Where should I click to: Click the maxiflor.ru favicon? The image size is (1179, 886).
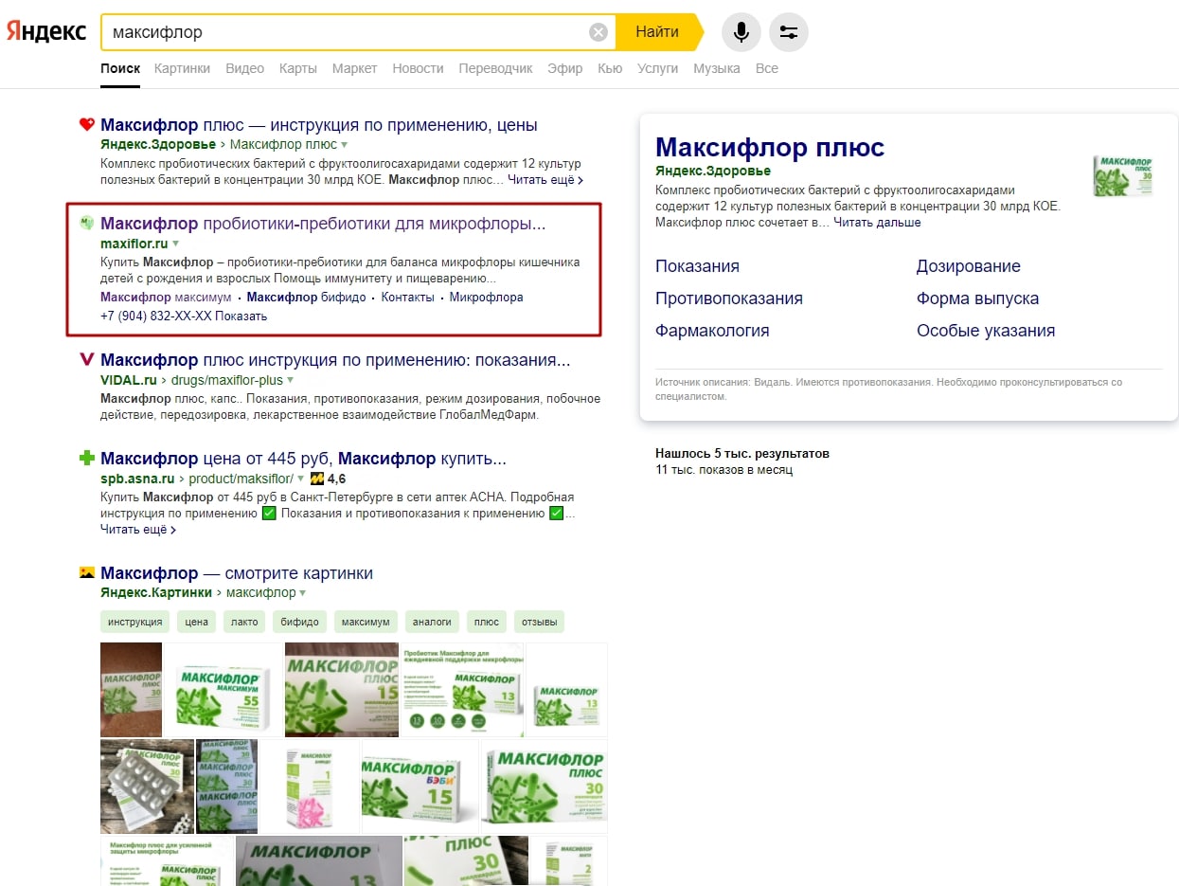click(86, 224)
